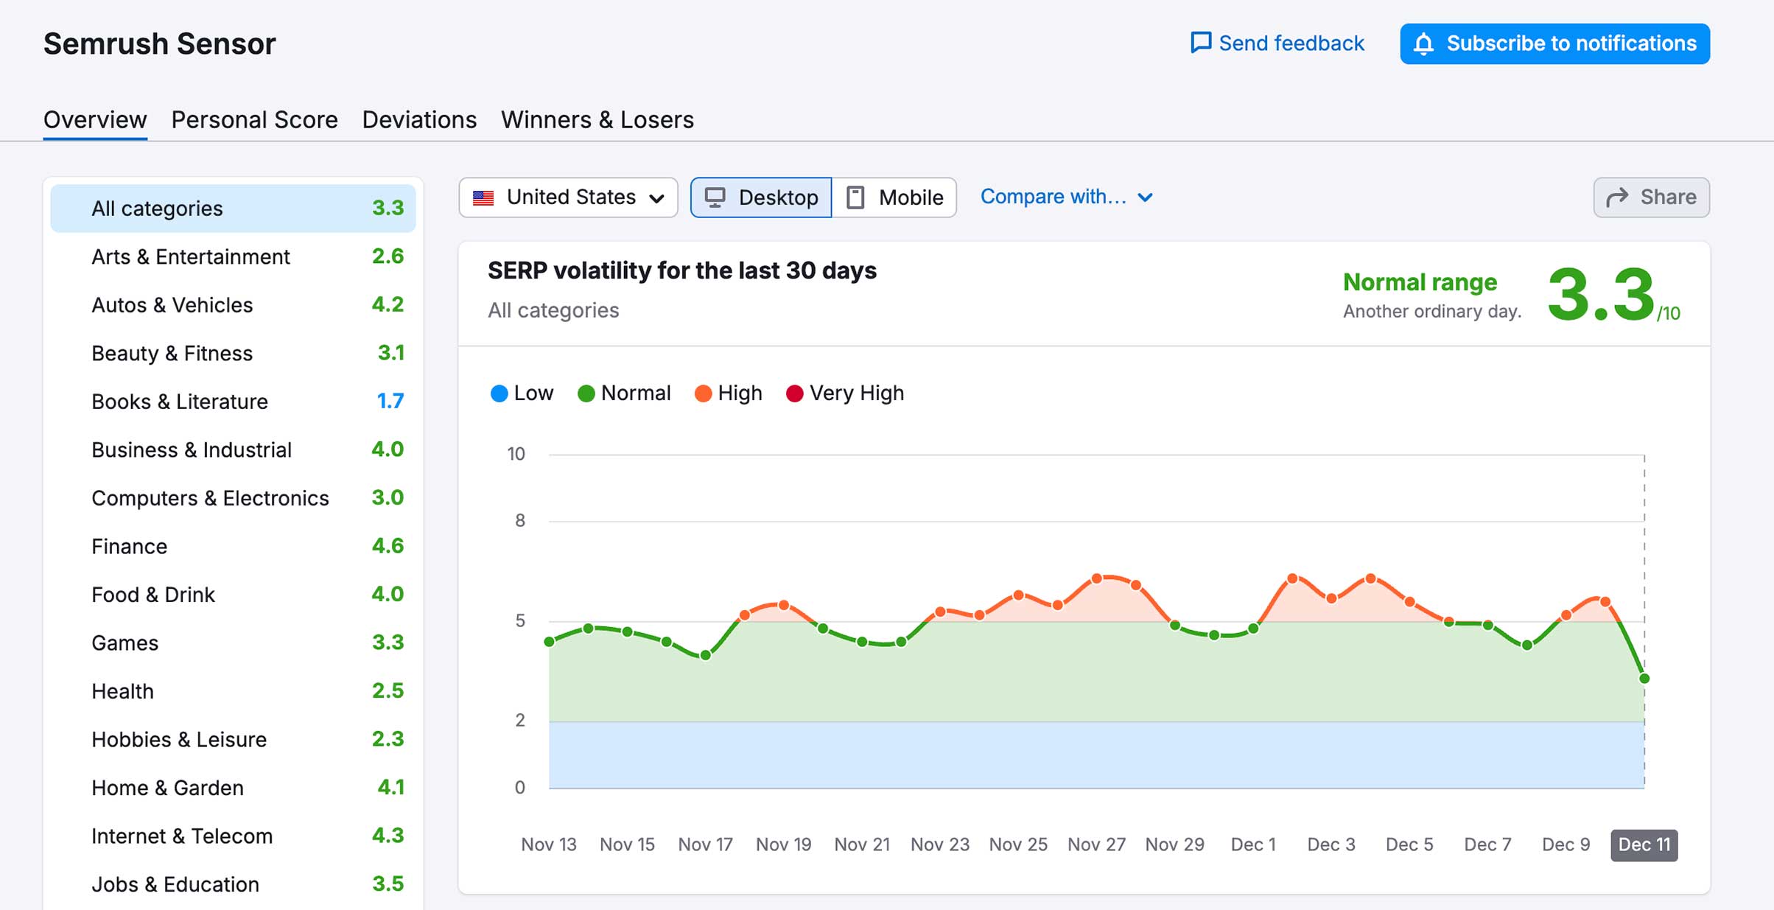The width and height of the screenshot is (1774, 910).
Task: Click the feedback speech bubble icon
Action: click(1201, 43)
